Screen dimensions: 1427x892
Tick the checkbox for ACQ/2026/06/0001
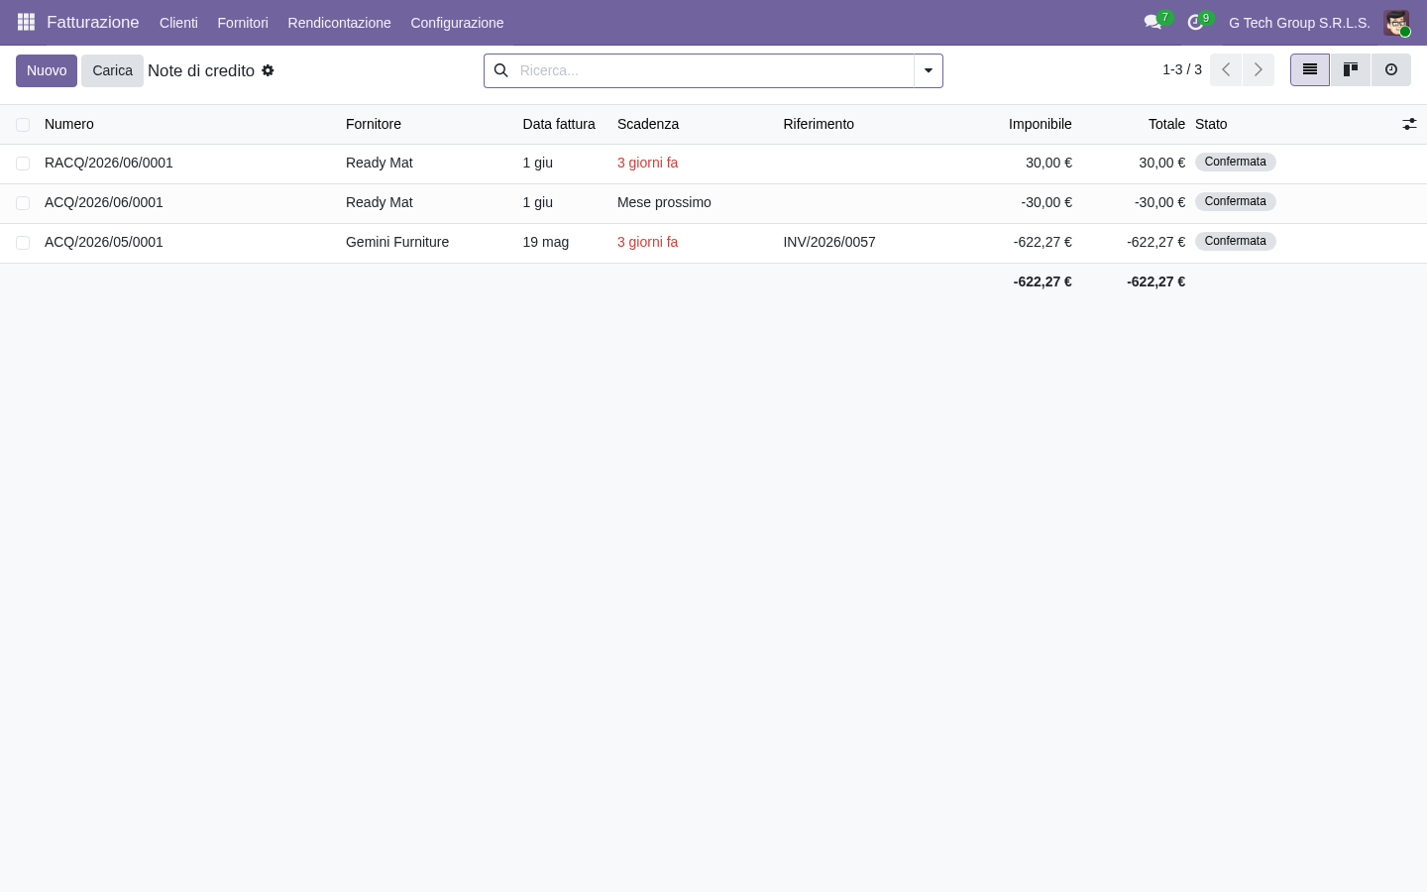(x=23, y=203)
